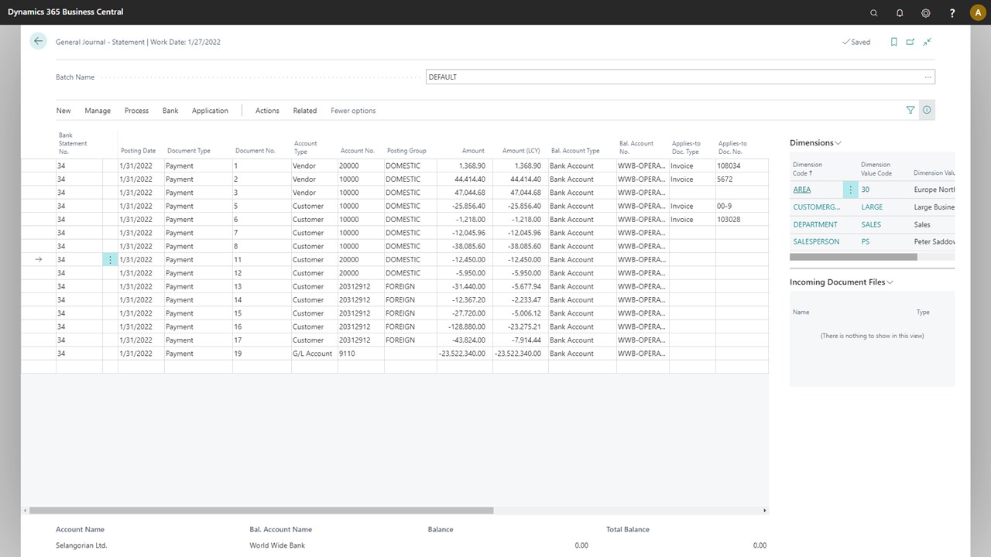991x557 pixels.
Task: Open page in new window
Action: pos(910,42)
